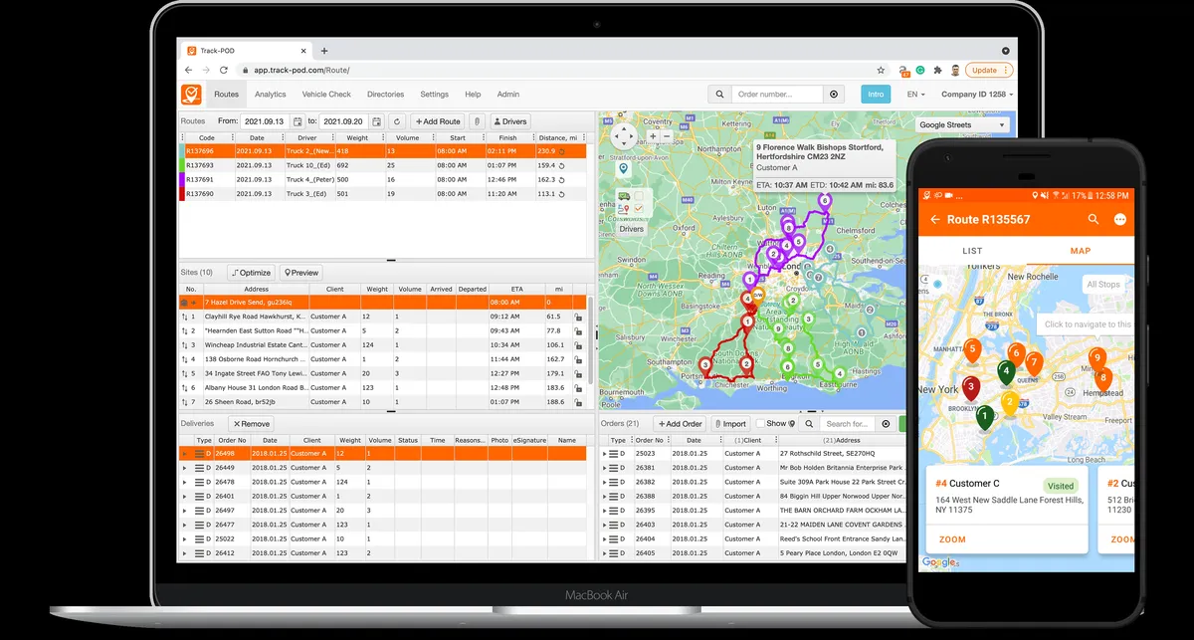Click the target icon after Order number field
The width and height of the screenshot is (1194, 640).
pyautogui.click(x=834, y=95)
